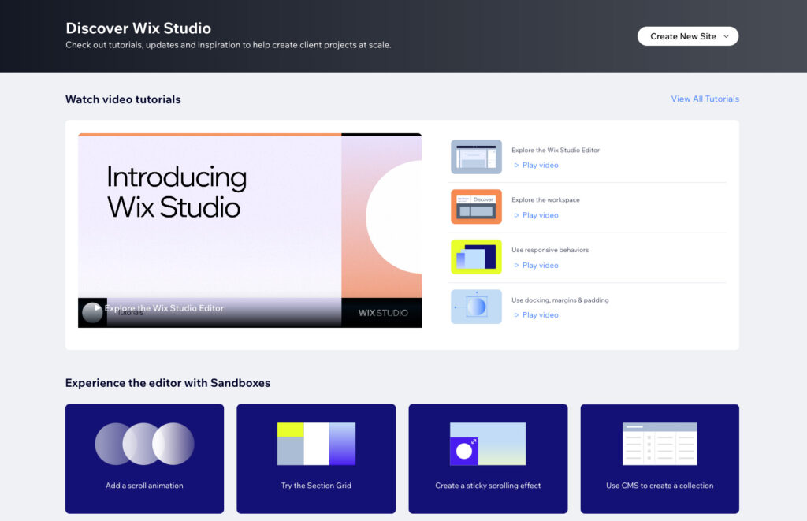Click the round channel avatar in the video player
The height and width of the screenshot is (521, 807).
click(93, 312)
